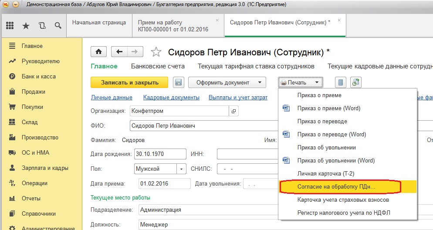
Task: Open Текущая тарифная ставка сотрудников tab
Action: click(x=256, y=66)
